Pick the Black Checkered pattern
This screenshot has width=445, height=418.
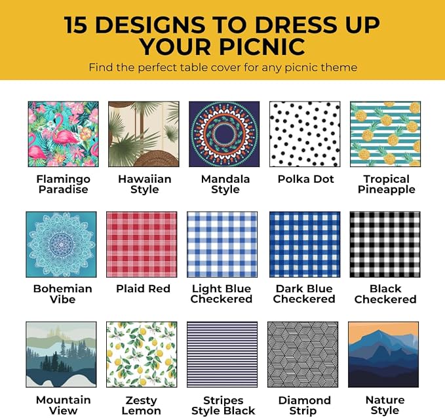pos(385,244)
